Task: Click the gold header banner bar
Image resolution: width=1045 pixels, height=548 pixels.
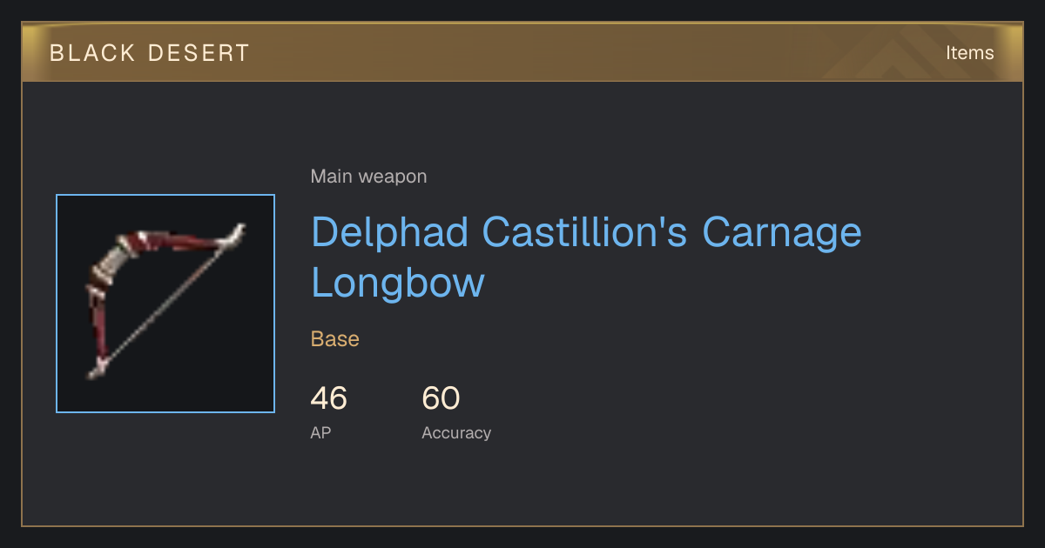Action: [x=522, y=52]
